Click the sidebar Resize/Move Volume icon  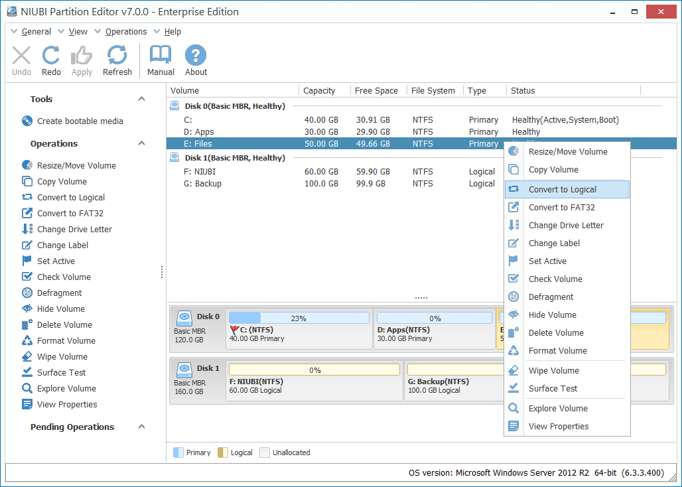[27, 165]
